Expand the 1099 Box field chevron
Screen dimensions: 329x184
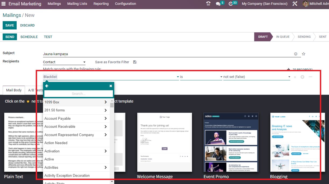[105, 102]
